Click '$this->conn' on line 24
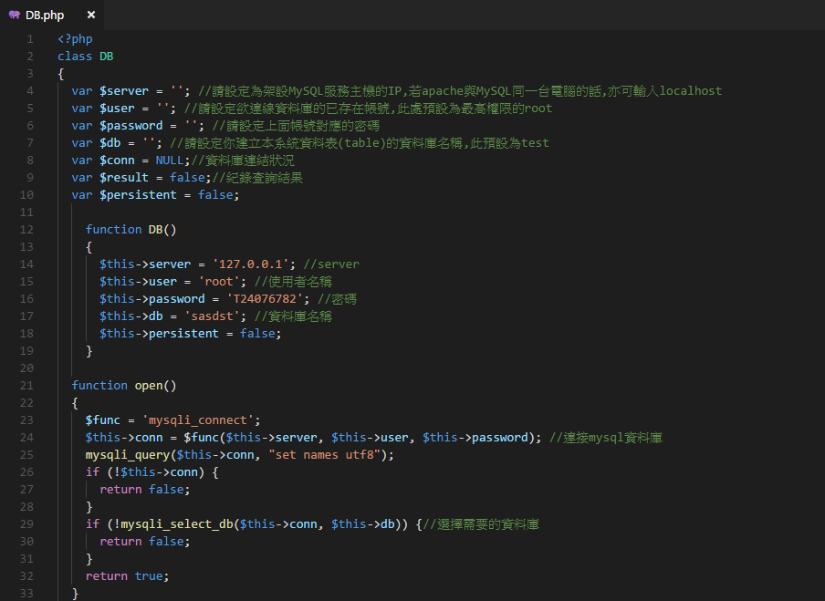 (124, 438)
